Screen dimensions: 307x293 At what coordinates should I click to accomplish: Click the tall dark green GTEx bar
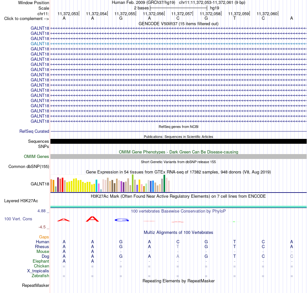[x=164, y=183]
